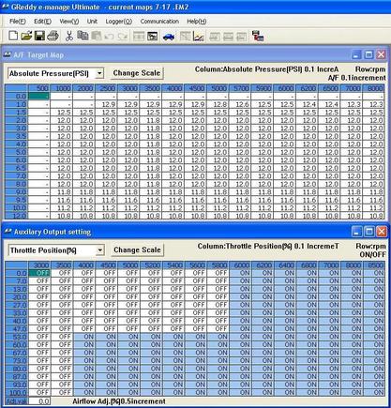Click the Adj.val 0.0 input field
391x408 pixels.
click(39, 401)
